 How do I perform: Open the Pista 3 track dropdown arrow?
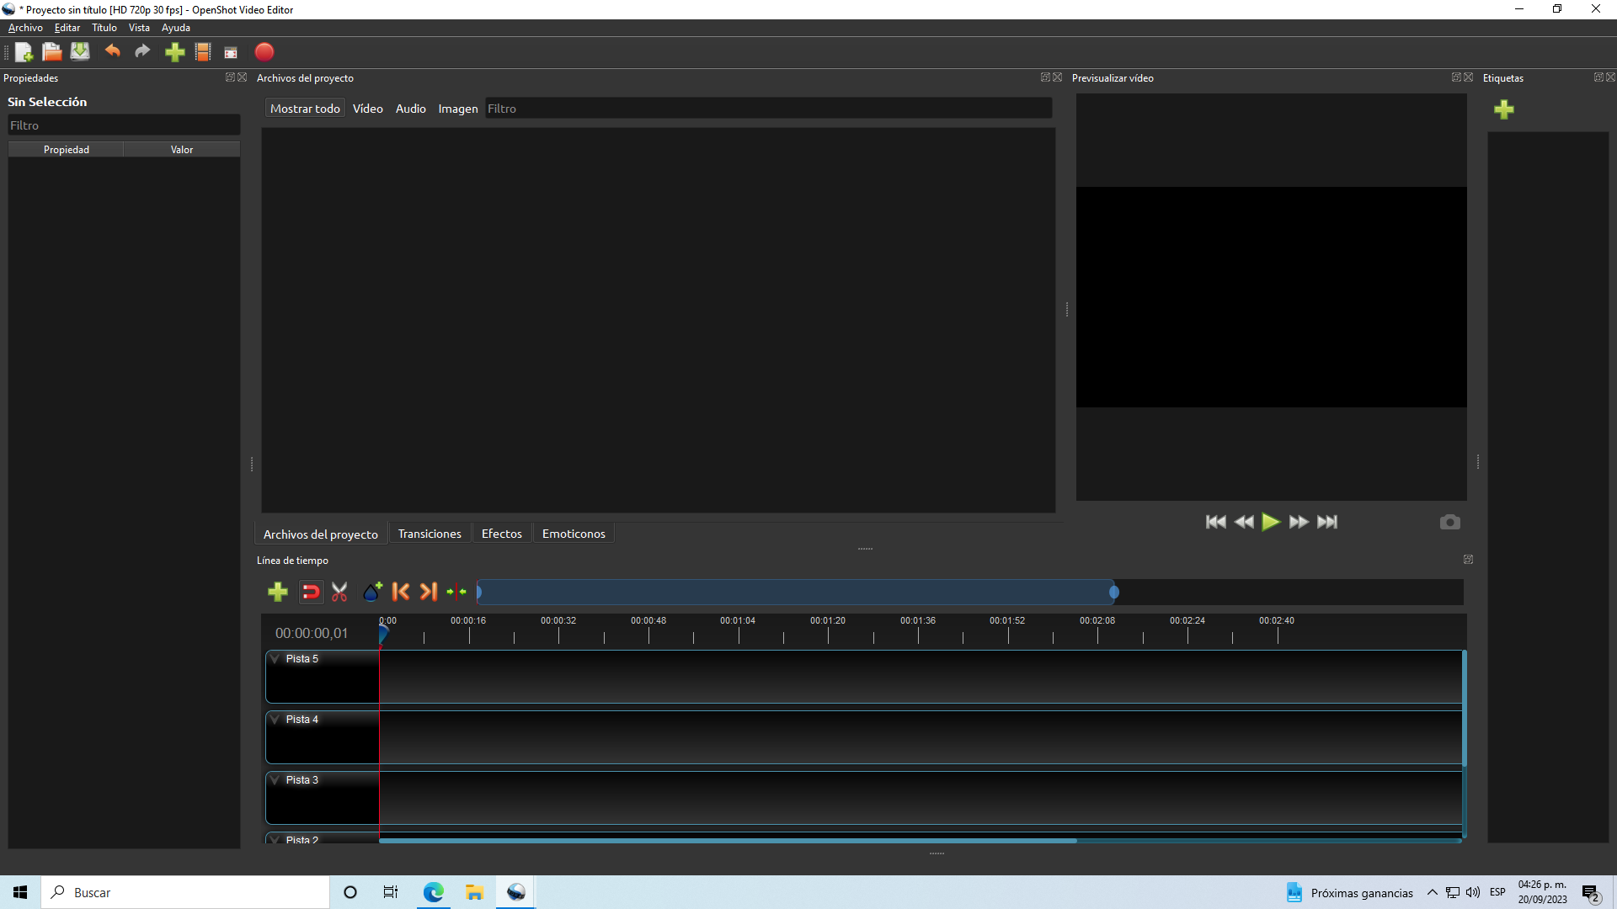click(x=275, y=780)
